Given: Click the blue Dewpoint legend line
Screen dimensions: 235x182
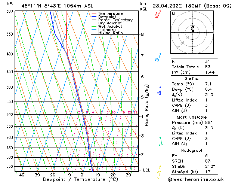Looking at the screenshot, I should coord(94,16).
